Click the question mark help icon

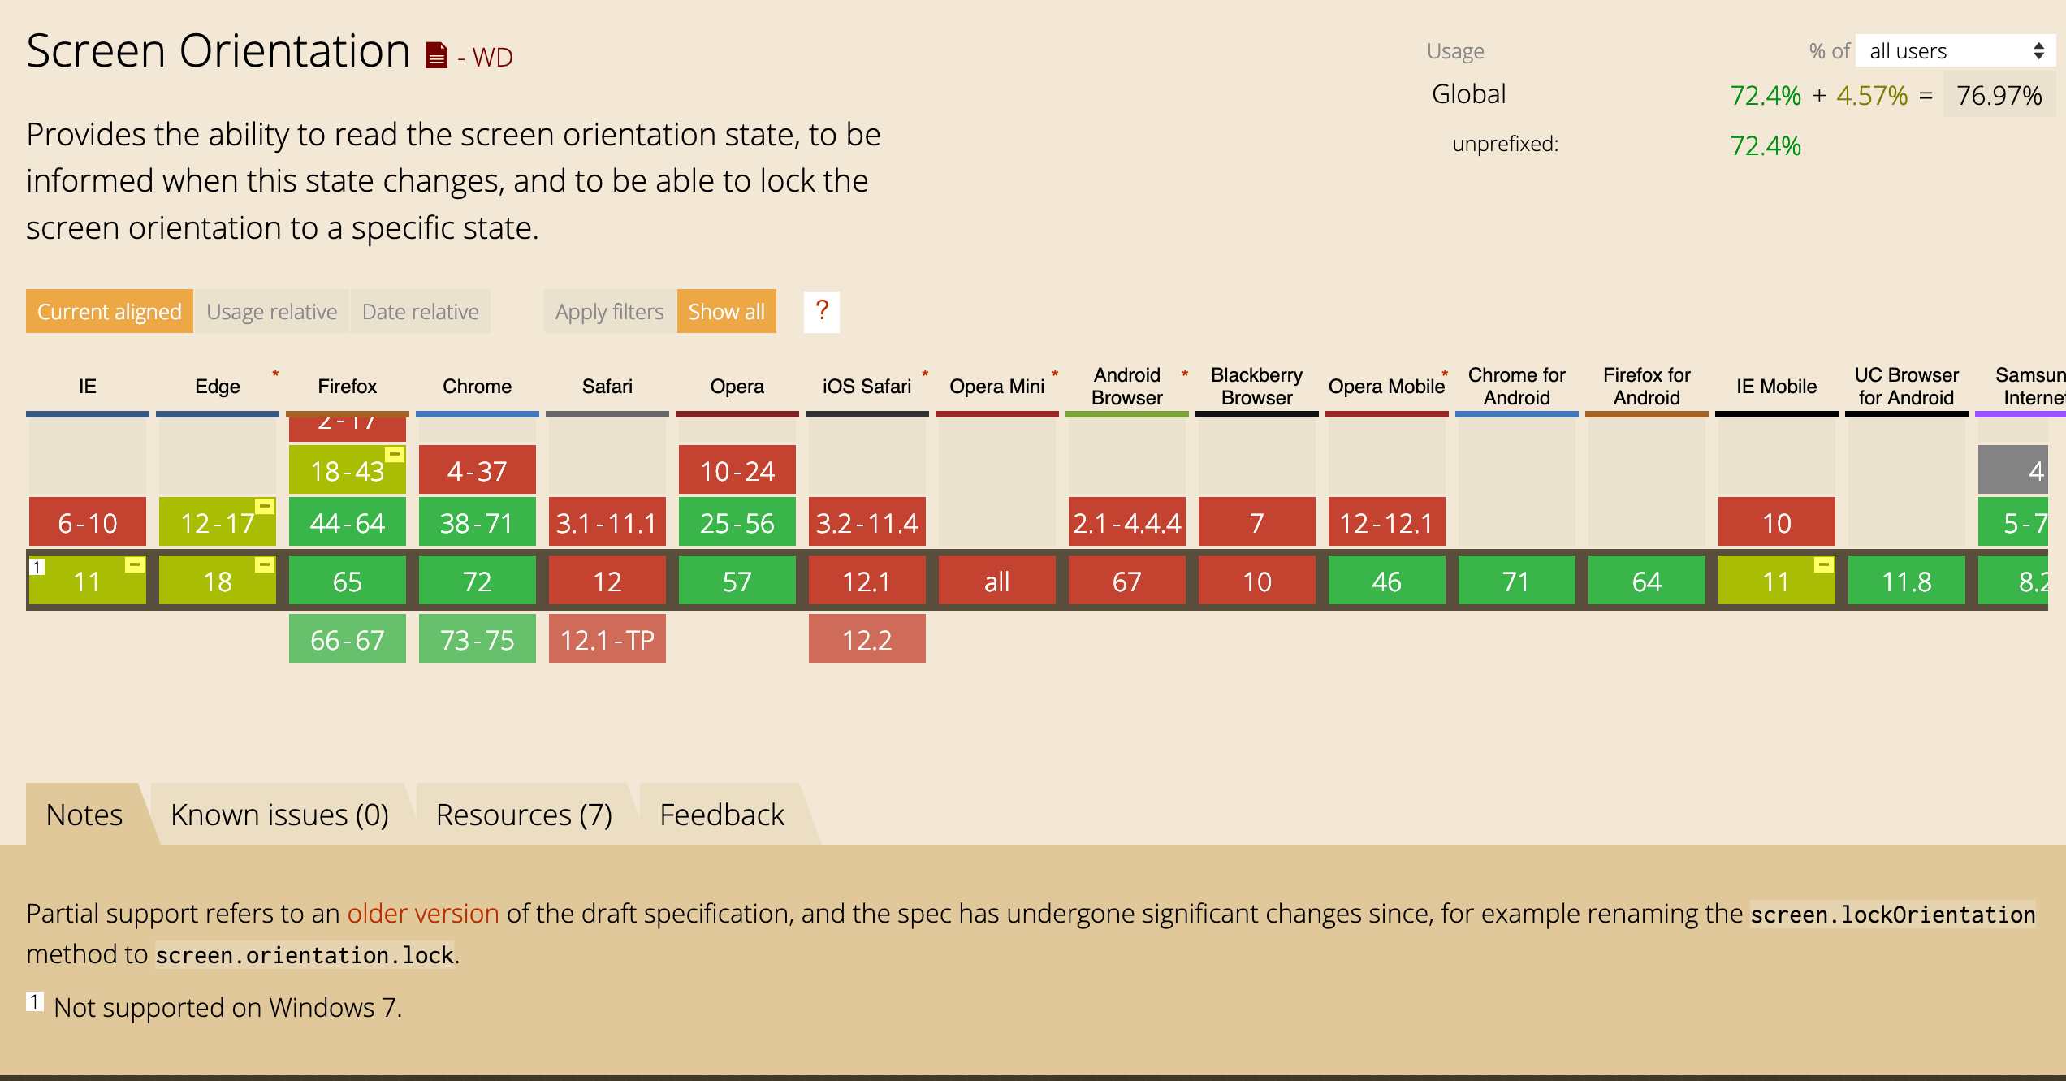[821, 312]
